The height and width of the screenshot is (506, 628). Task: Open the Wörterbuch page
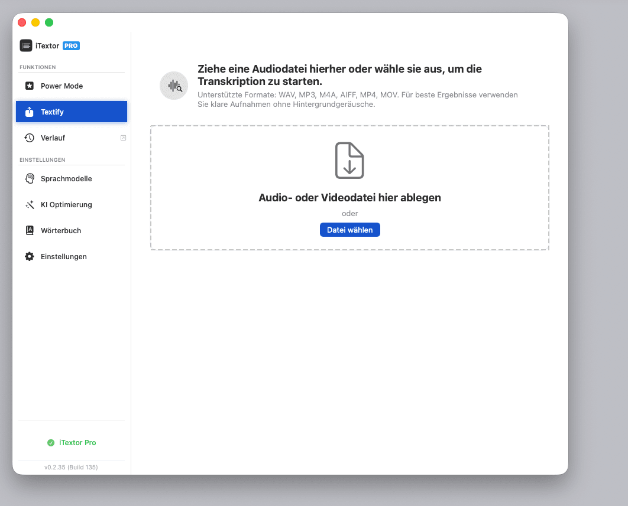[72, 230]
